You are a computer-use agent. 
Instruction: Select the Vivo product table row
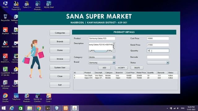[x=126, y=76]
